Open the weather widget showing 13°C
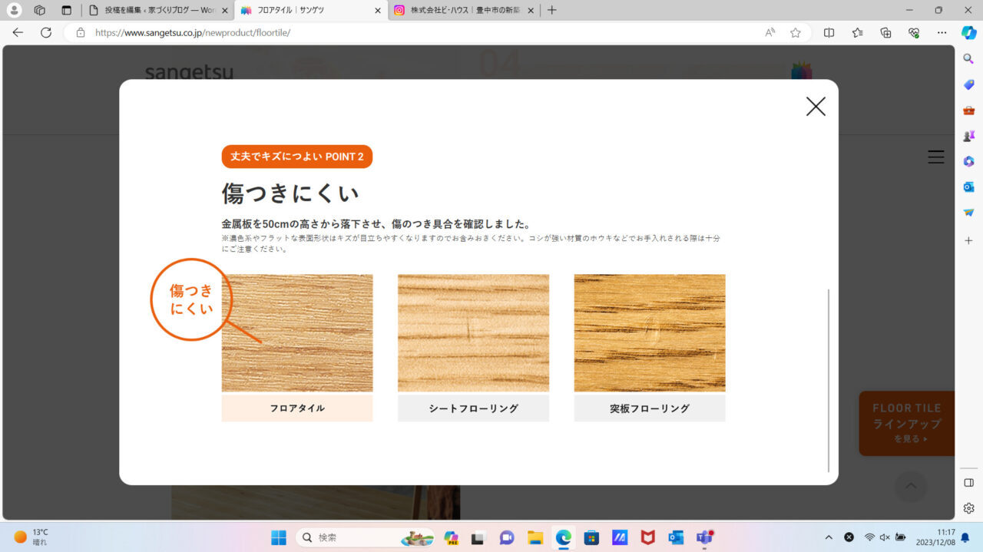This screenshot has width=983, height=552. point(31,537)
